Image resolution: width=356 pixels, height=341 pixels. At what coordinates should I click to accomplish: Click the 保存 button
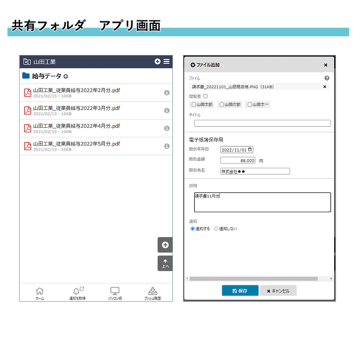[240, 291]
